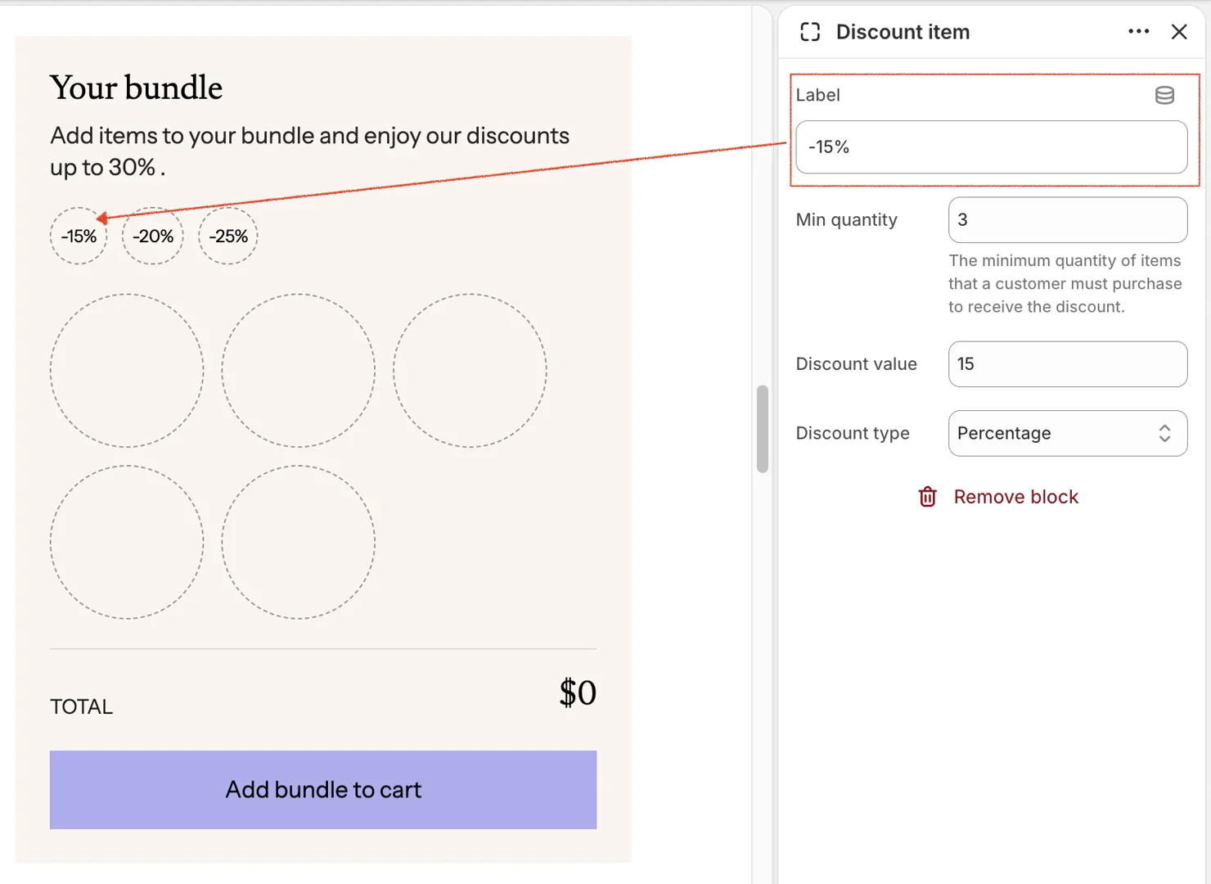Click the first empty bundle slot circle
Image resolution: width=1211 pixels, height=884 pixels.
pyautogui.click(x=127, y=371)
